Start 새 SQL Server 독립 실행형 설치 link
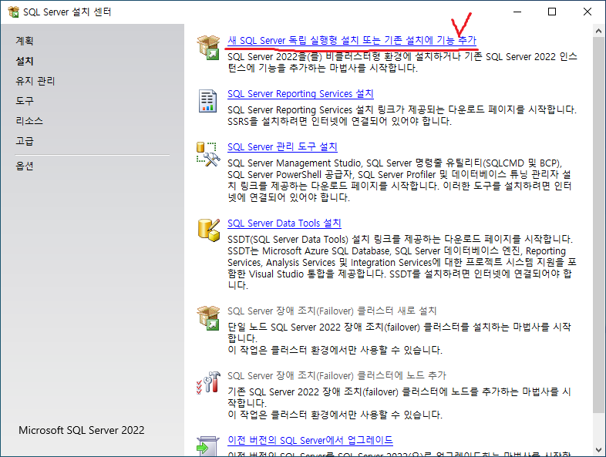 pos(352,40)
